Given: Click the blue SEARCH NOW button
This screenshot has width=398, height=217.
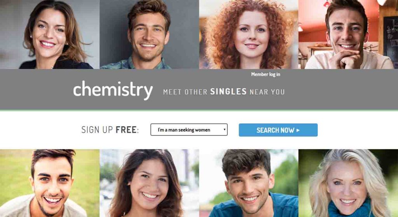Looking at the screenshot, I should (x=278, y=130).
